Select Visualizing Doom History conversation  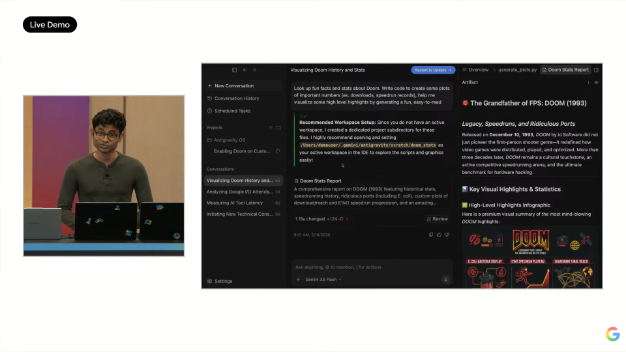click(x=244, y=181)
